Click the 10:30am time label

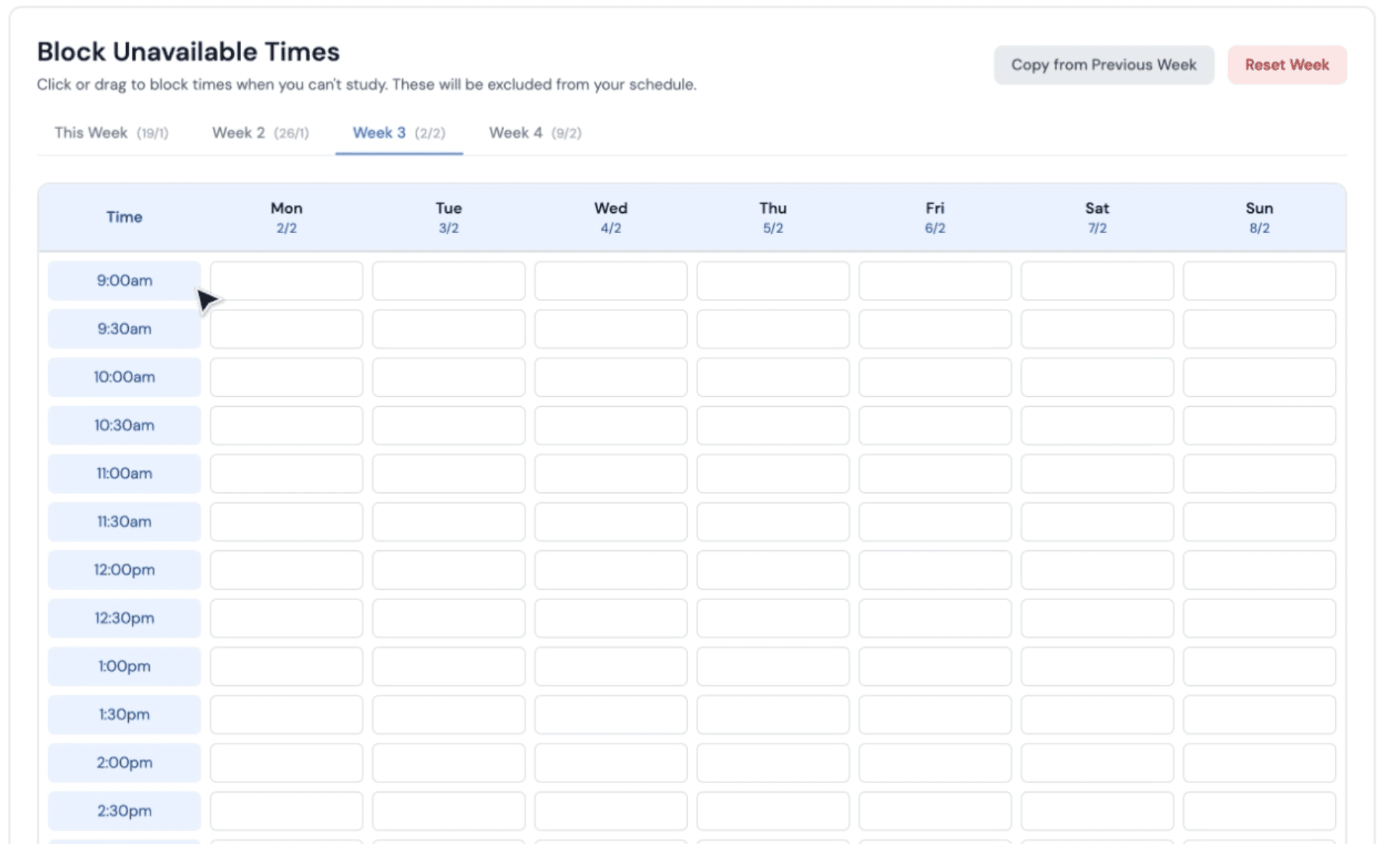(124, 426)
